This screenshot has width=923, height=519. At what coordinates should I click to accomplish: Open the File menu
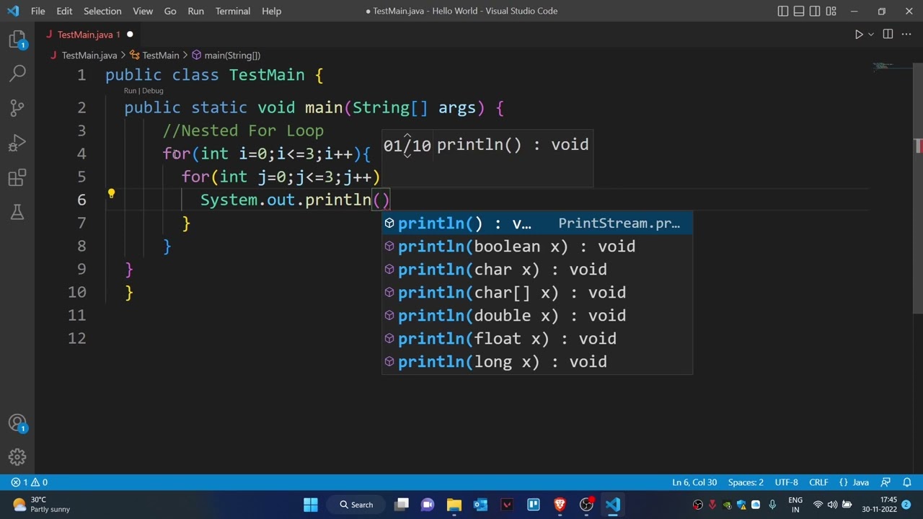tap(37, 11)
